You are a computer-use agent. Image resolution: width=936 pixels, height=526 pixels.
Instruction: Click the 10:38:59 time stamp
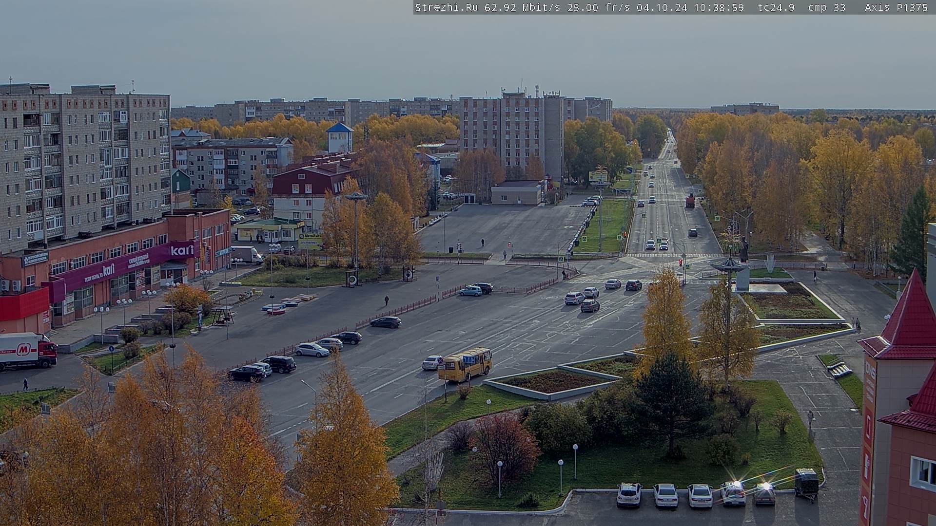coord(719,7)
